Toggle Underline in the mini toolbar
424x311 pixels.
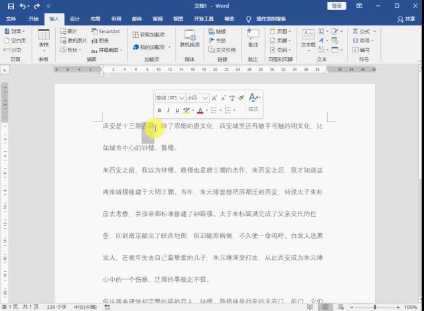pos(177,110)
